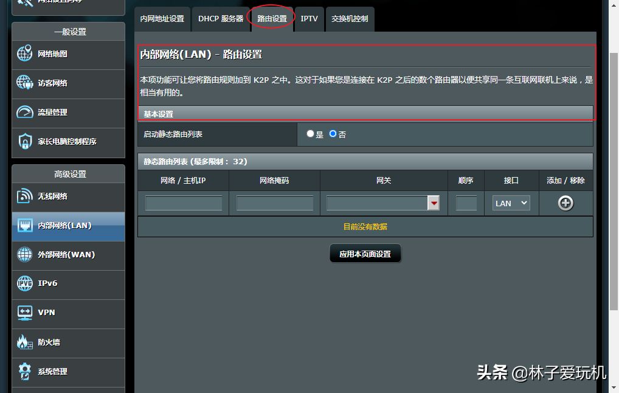
Task: Open 访客网络 guest network icon
Action: [25, 83]
